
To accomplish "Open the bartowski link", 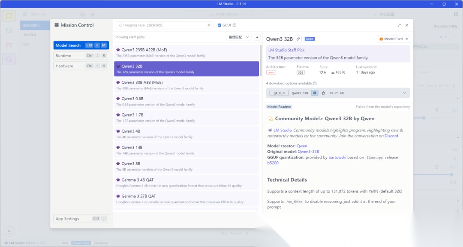I will (337, 158).
